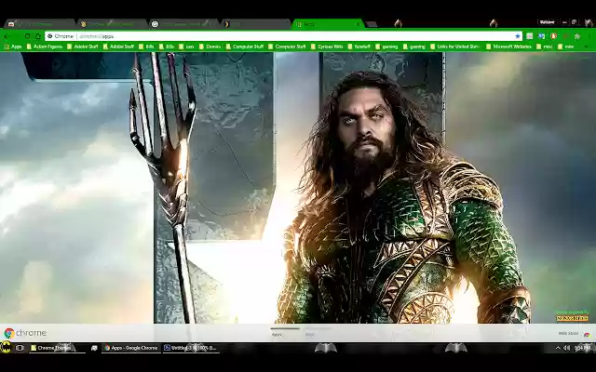
Task: Go back with the browser back arrow
Action: point(7,36)
